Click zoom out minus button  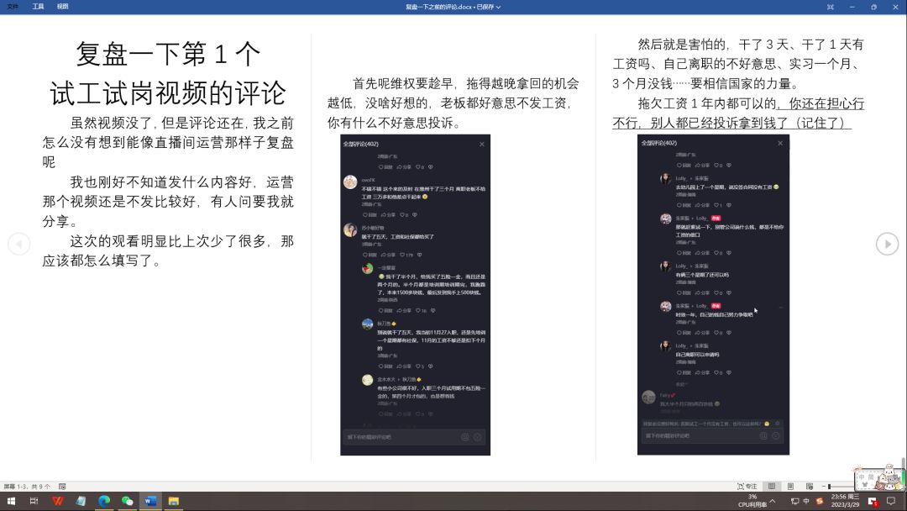point(823,487)
